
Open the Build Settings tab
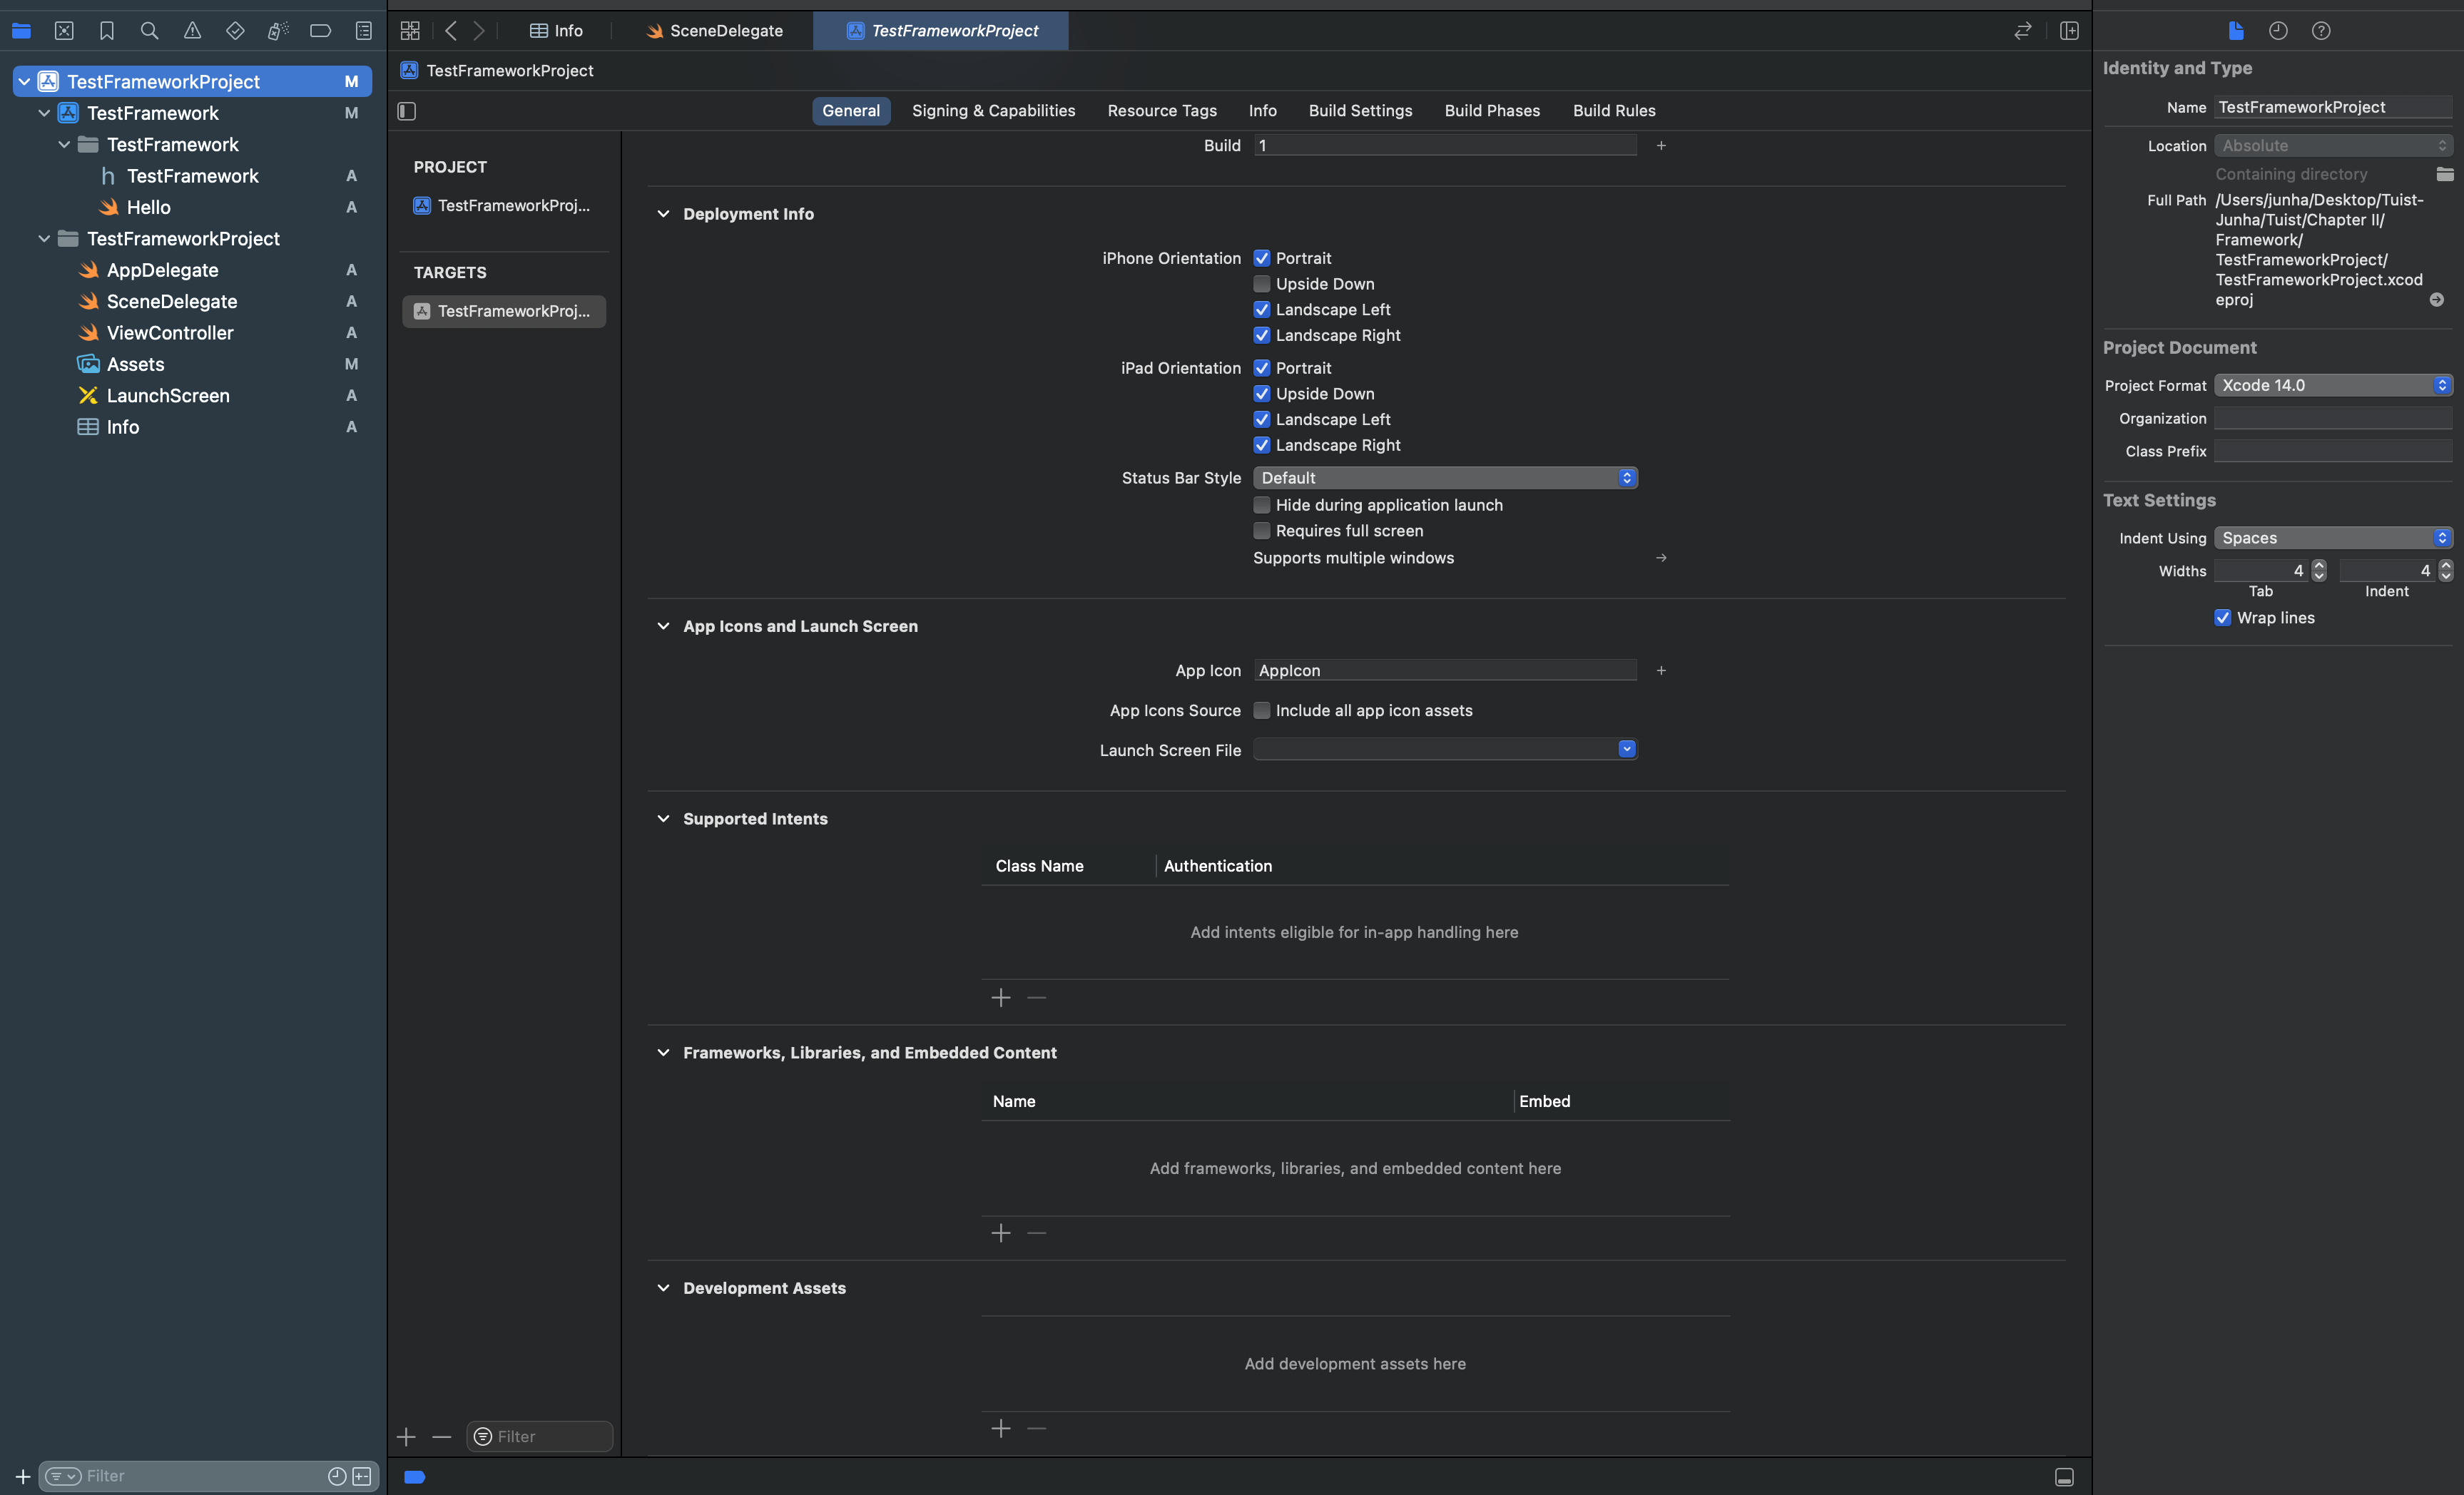point(1360,111)
